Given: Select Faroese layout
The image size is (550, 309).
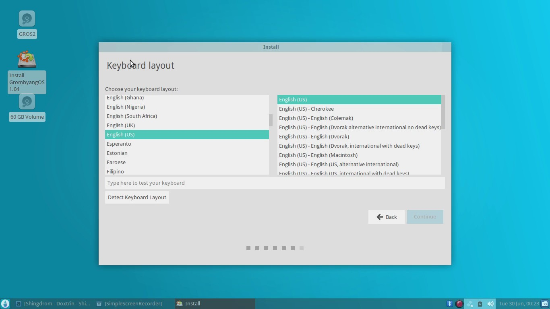Looking at the screenshot, I should coord(187,163).
